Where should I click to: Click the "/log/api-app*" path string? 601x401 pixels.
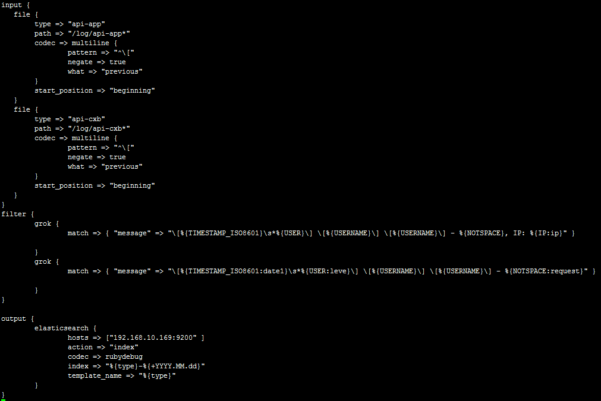[x=99, y=34]
